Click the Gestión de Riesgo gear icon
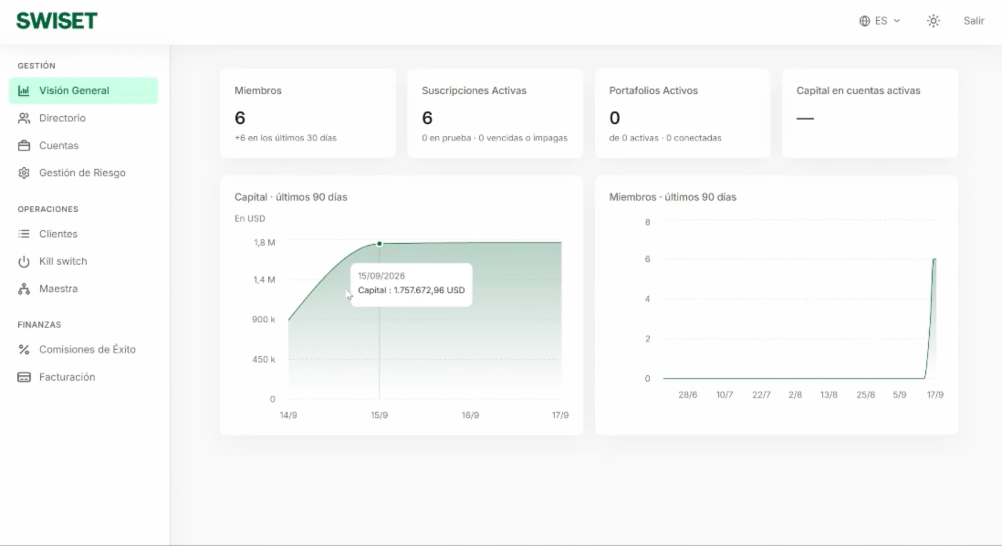This screenshot has height=546, width=1002. coord(24,173)
